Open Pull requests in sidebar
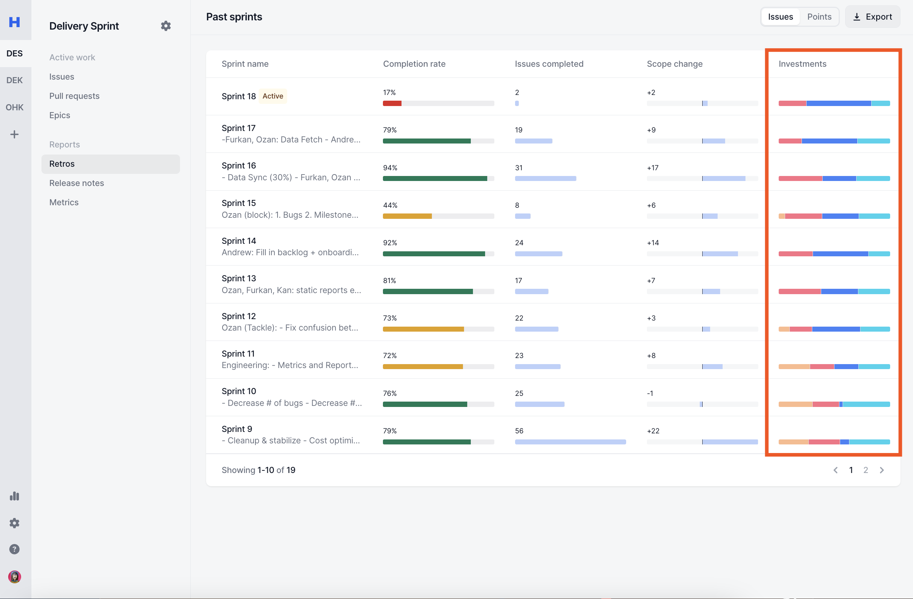The height and width of the screenshot is (599, 913). (x=74, y=96)
